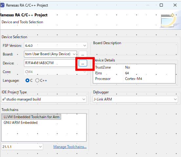Click the disabled Core CM4 dropdown
Image resolution: width=181 pixels, height=157 pixels.
click(x=55, y=72)
